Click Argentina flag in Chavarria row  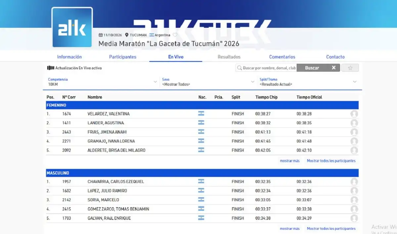click(x=201, y=181)
